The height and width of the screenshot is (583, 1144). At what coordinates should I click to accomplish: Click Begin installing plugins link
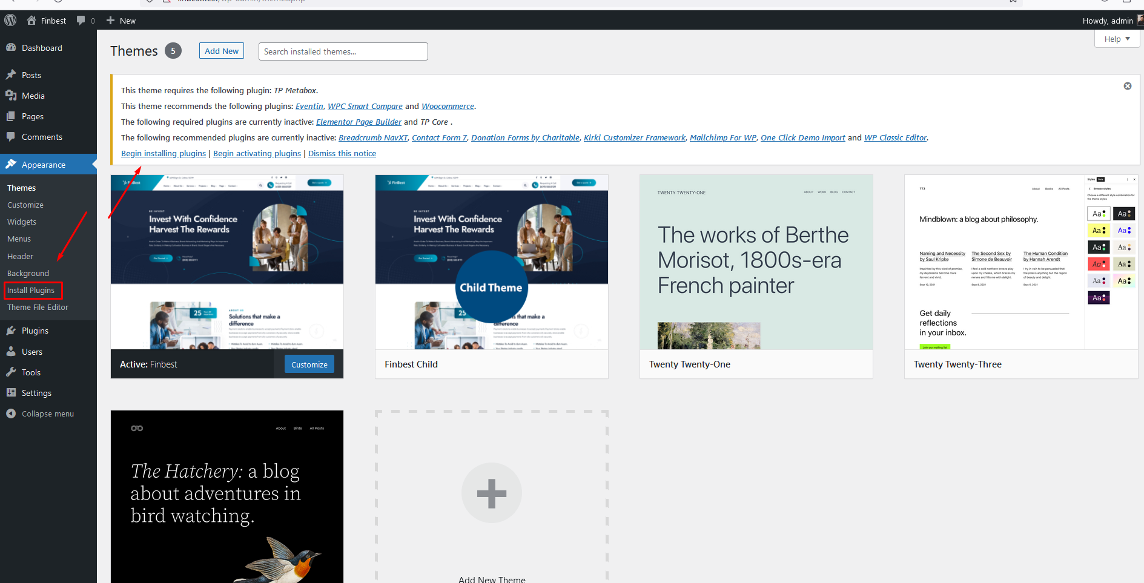click(x=164, y=154)
